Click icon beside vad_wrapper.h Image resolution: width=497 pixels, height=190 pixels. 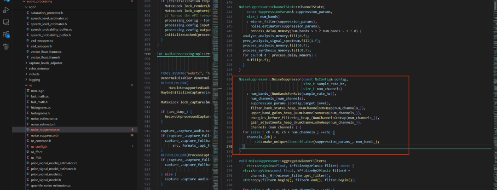tap(28, 46)
